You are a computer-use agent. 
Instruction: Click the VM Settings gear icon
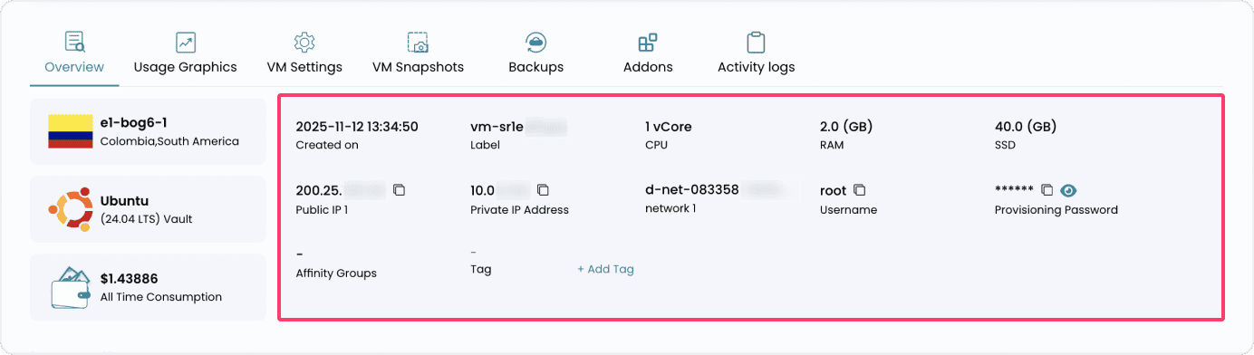[304, 42]
